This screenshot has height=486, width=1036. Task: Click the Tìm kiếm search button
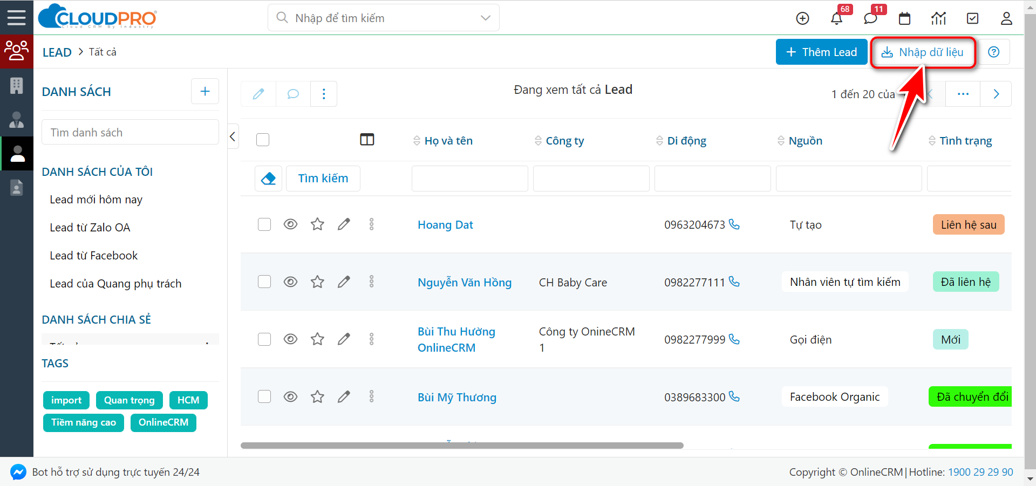(x=323, y=179)
